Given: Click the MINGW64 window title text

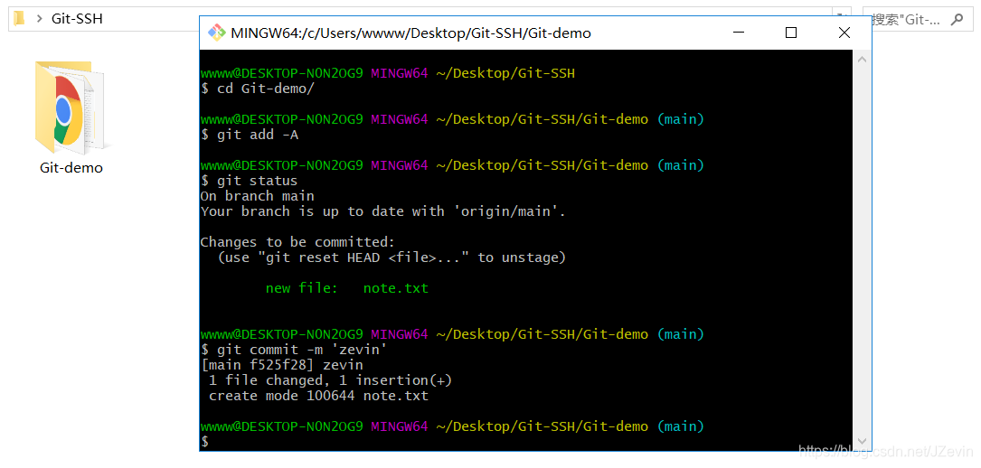Looking at the screenshot, I should (411, 33).
